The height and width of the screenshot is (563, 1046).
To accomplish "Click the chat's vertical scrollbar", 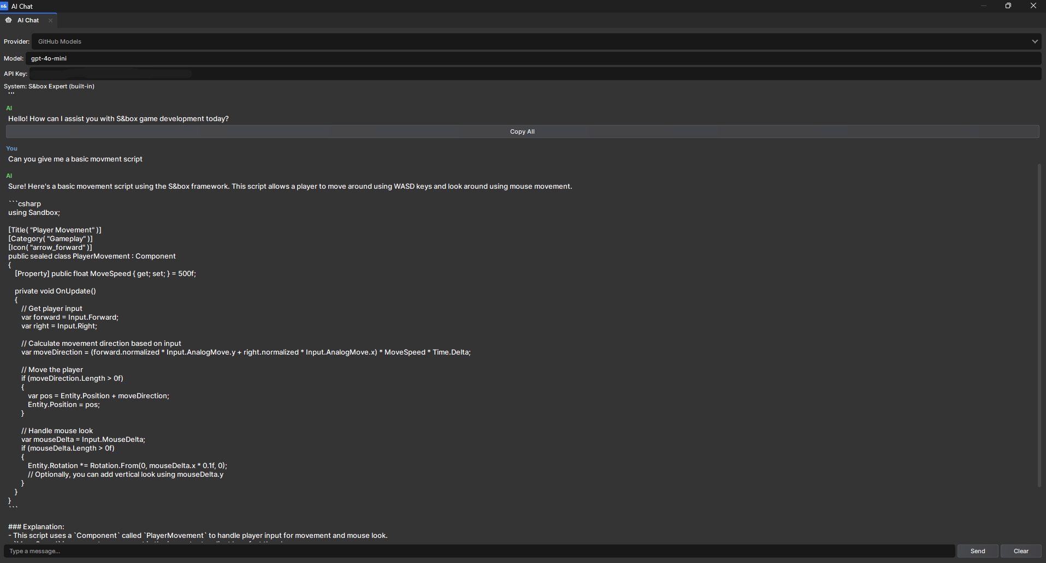I will coord(1038,325).
